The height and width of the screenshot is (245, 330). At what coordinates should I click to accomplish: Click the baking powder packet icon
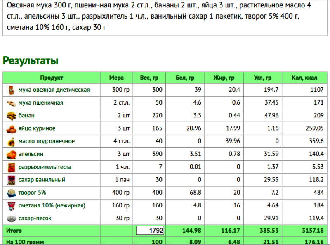[x=11, y=167]
